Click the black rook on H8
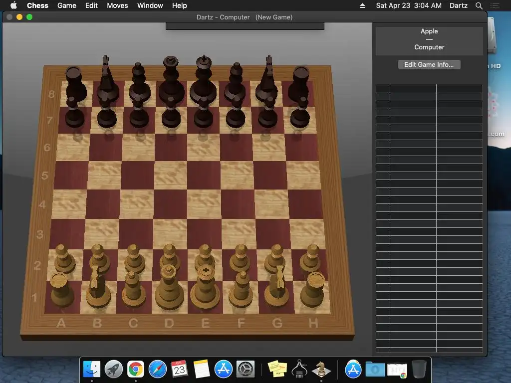The image size is (511, 383). [299, 83]
